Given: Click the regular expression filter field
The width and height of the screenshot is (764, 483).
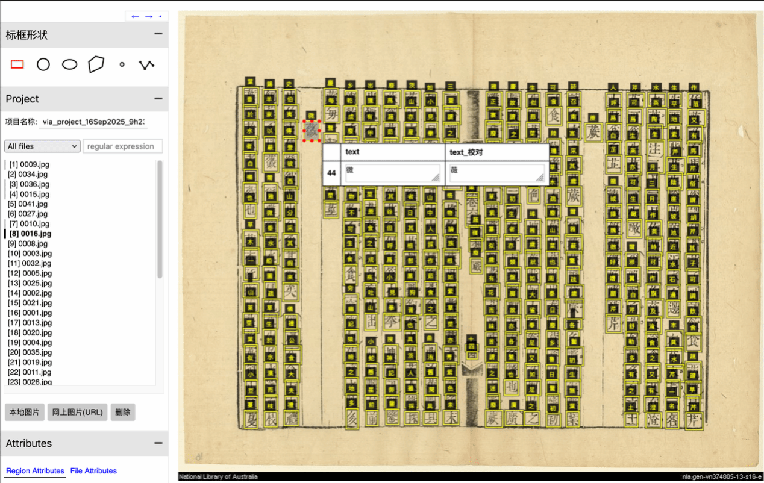Looking at the screenshot, I should [x=122, y=146].
